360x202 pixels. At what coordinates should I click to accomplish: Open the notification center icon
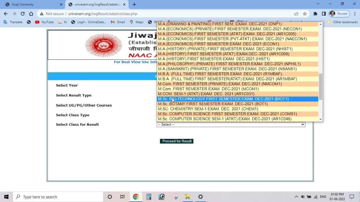(352, 197)
